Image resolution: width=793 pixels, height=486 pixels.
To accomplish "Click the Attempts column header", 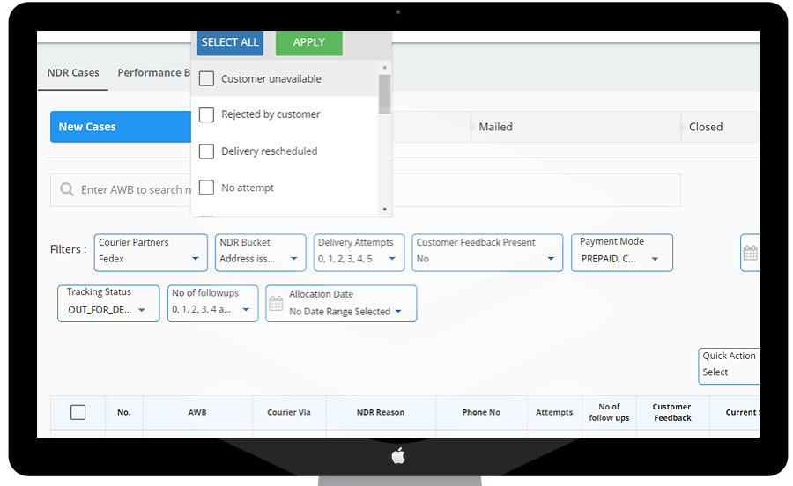I will 554,412.
